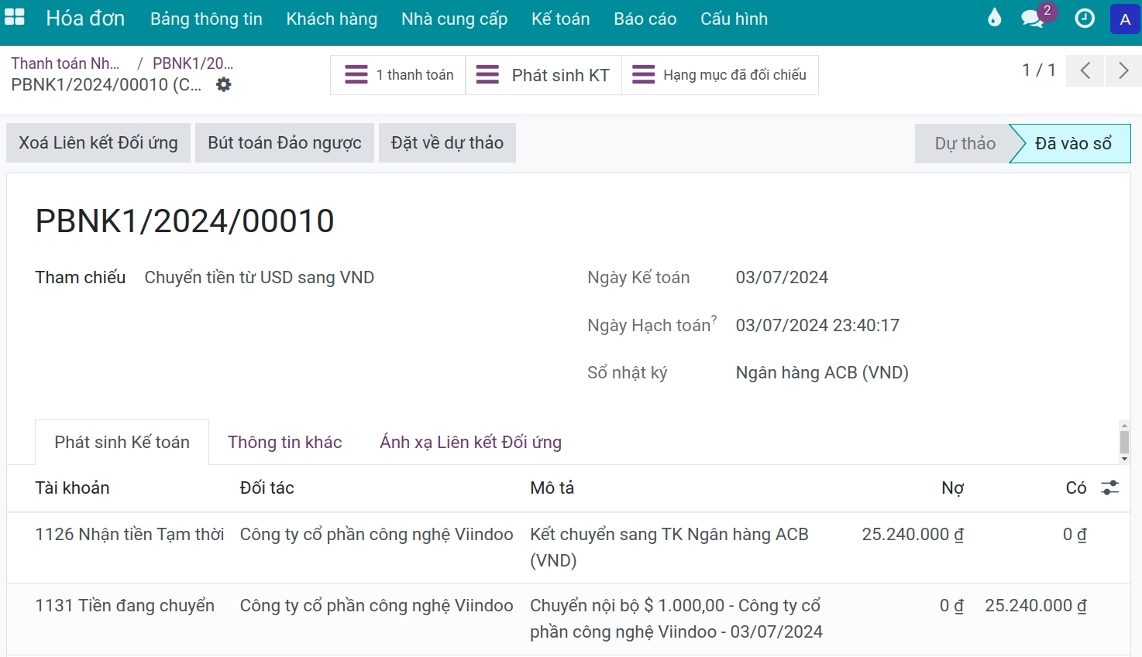Open Phát sinh KT smart button

click(544, 75)
